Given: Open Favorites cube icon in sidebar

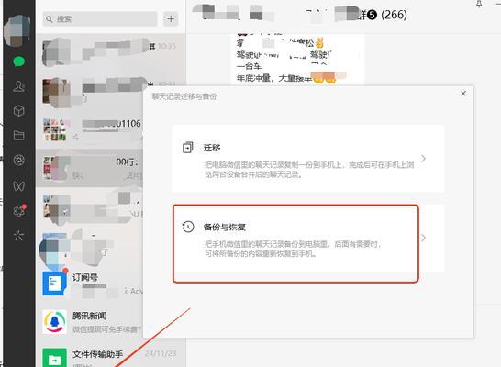Looking at the screenshot, I should point(19,111).
